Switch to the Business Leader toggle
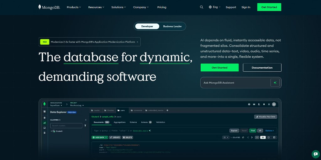 click(172, 26)
